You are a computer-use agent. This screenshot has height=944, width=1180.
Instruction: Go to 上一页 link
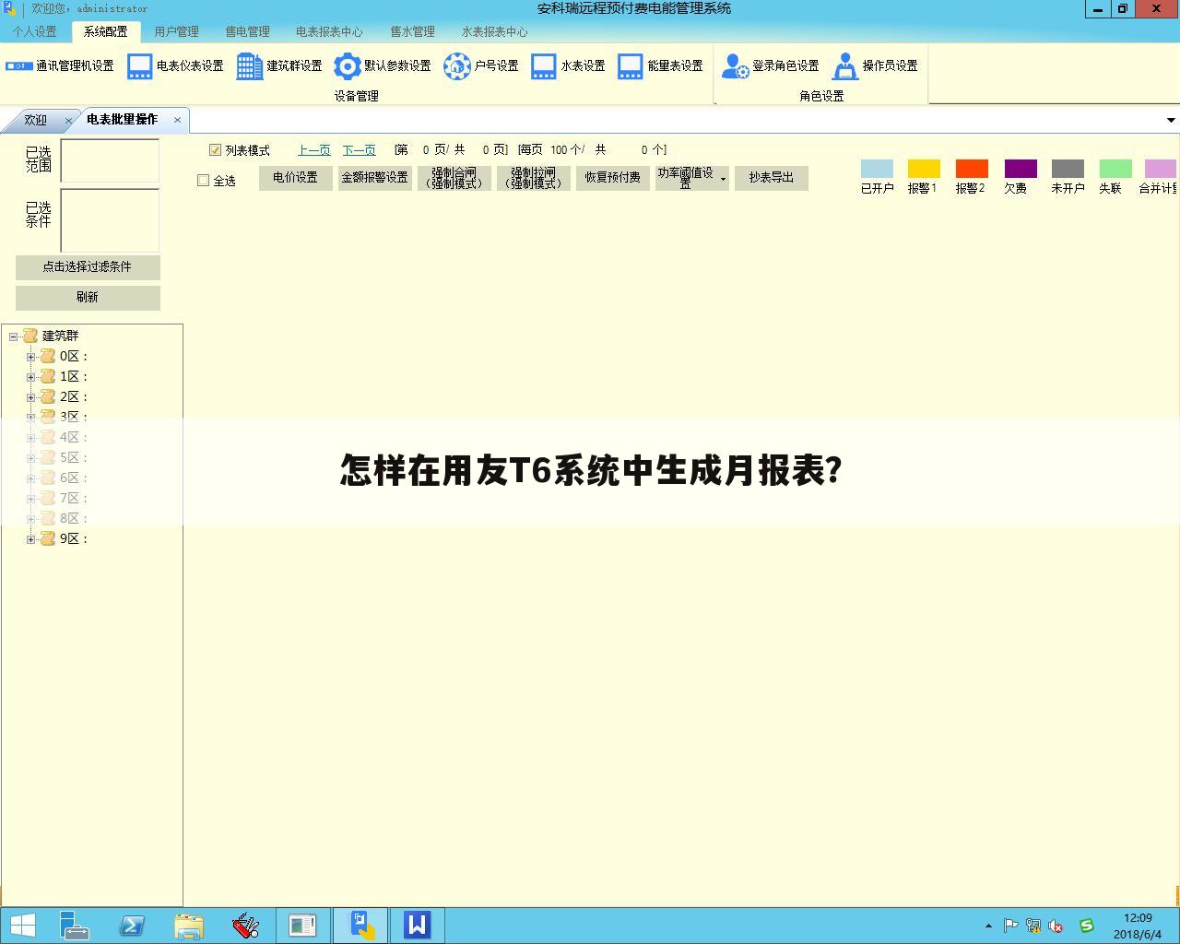tap(313, 150)
